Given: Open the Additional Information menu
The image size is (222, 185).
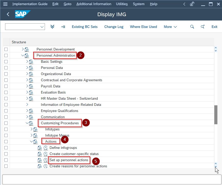Looking at the screenshot, I should coord(94,4).
